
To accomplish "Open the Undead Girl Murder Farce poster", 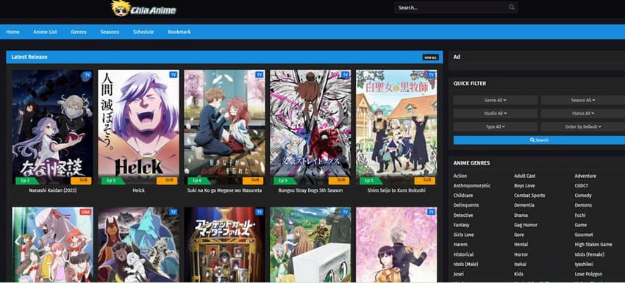I will (x=224, y=244).
